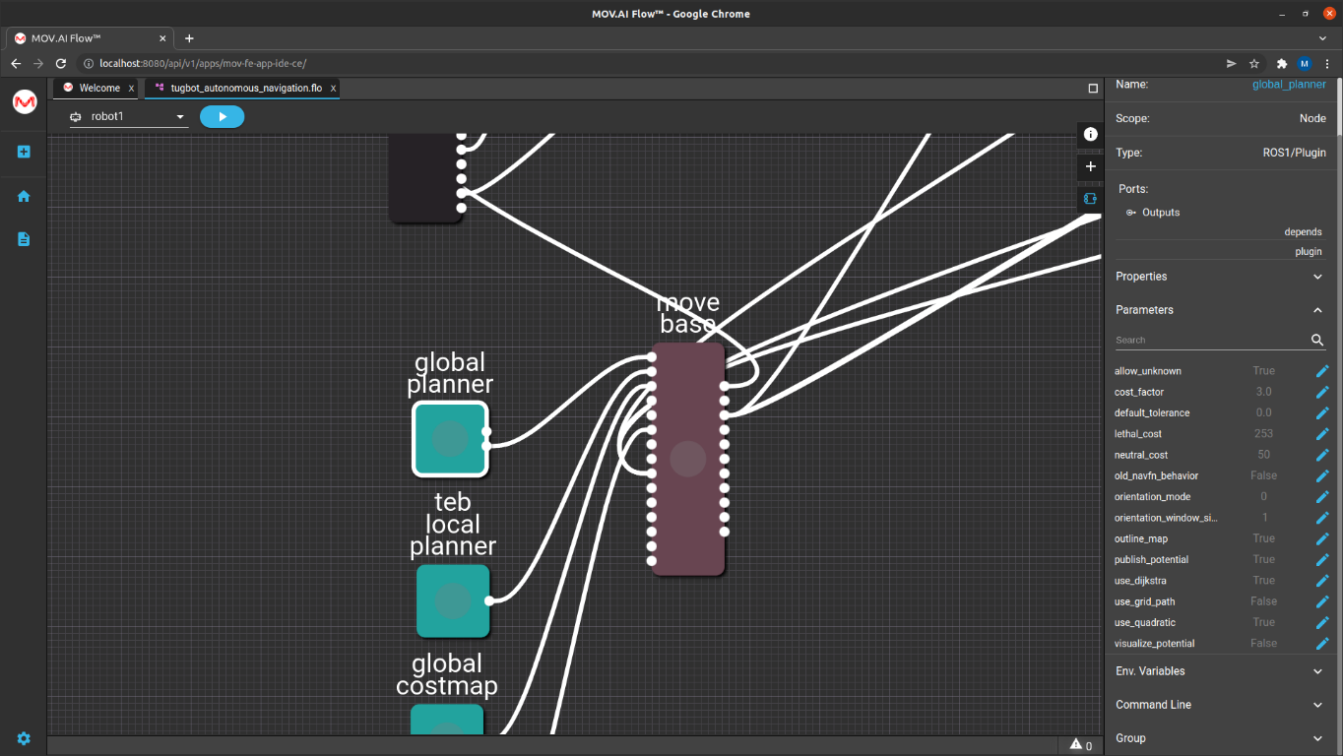Select the depends output port
The width and height of the screenshot is (1343, 756).
coord(1303,232)
